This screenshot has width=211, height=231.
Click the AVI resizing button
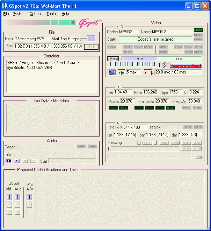pos(147,143)
